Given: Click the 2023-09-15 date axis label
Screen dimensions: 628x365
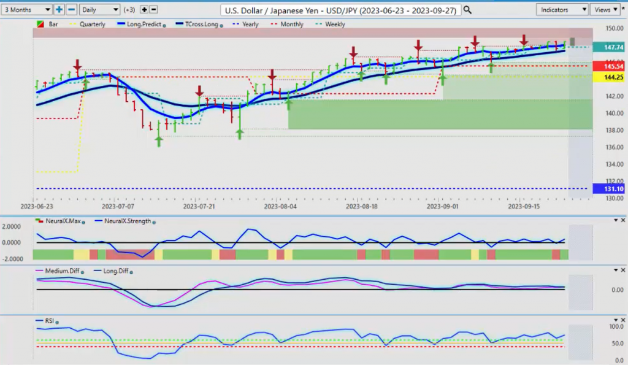Looking at the screenshot, I should (x=524, y=206).
